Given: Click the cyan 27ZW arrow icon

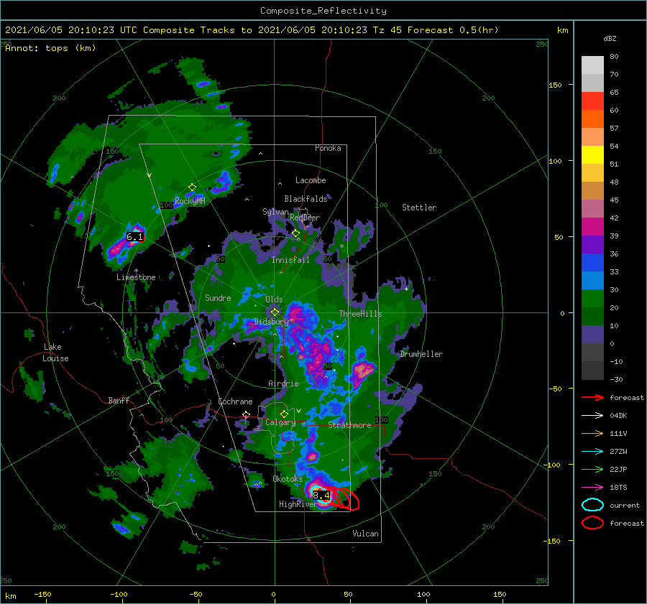Looking at the screenshot, I should pos(592,452).
